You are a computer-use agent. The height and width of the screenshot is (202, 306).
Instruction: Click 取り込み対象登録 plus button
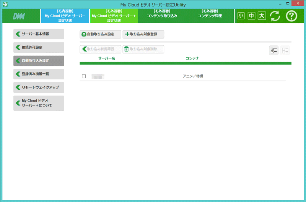[x=143, y=34]
